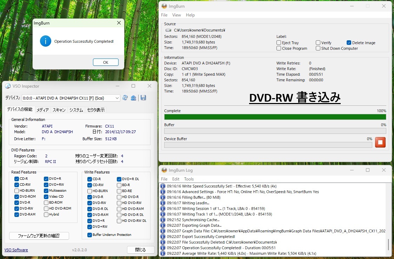Click info icon of 'Writing Session 1 of 1' row
This screenshot has width=394, height=259.
coord(163,209)
